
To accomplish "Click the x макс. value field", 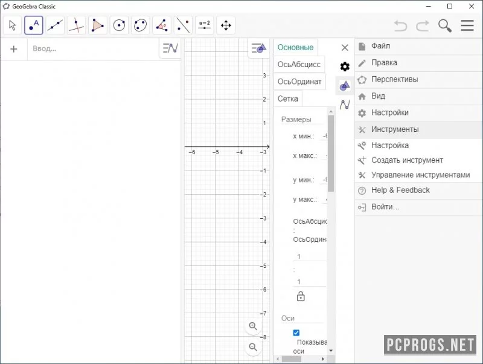I will coord(324,156).
